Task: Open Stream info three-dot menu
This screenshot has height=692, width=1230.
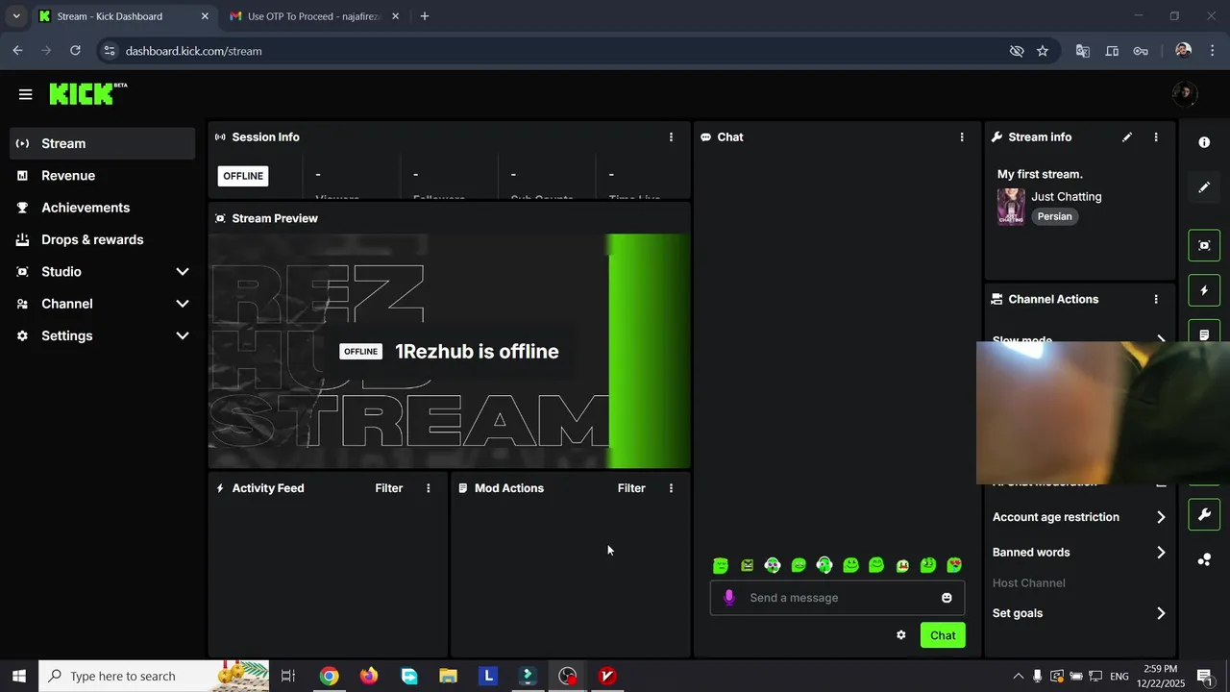Action: 1156,137
